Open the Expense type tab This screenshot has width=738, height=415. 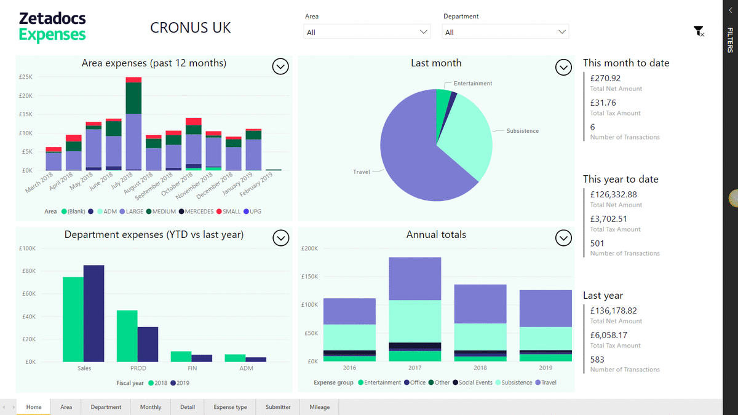pyautogui.click(x=229, y=406)
